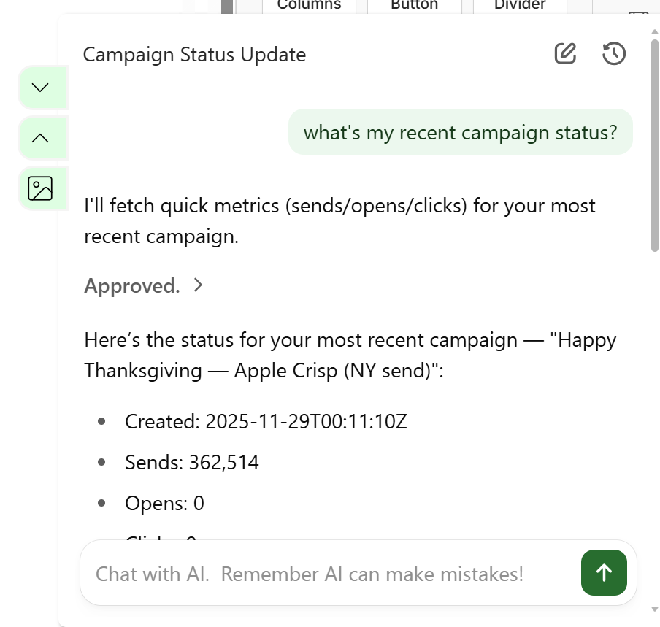
Task: Select the image icon in the left sidebar
Action: coord(41,188)
